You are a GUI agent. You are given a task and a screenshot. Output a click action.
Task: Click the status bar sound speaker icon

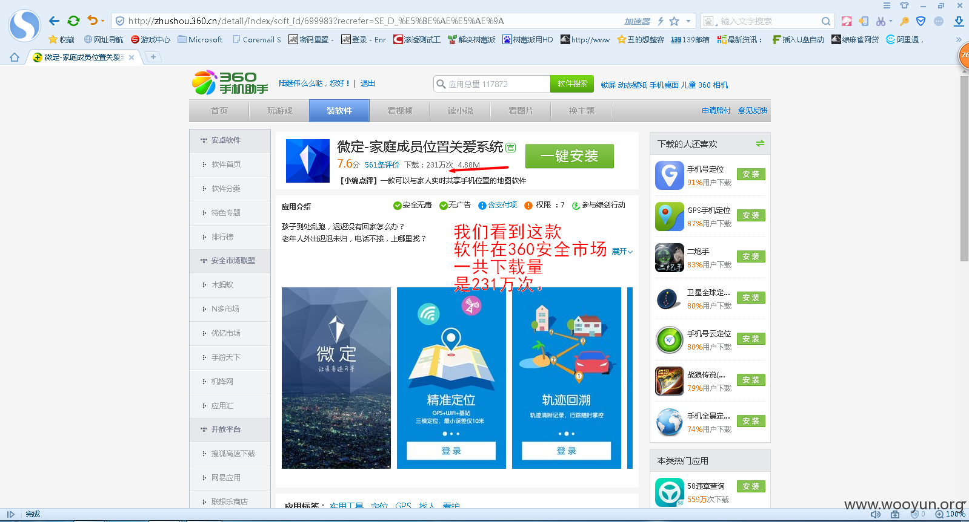coord(876,515)
